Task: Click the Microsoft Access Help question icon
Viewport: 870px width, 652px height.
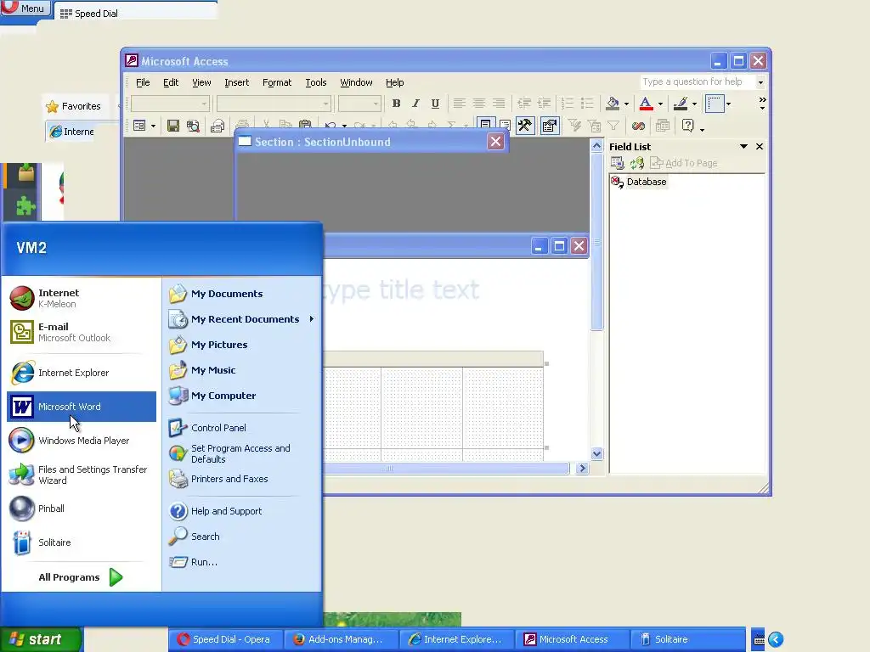Action: pyautogui.click(x=688, y=126)
